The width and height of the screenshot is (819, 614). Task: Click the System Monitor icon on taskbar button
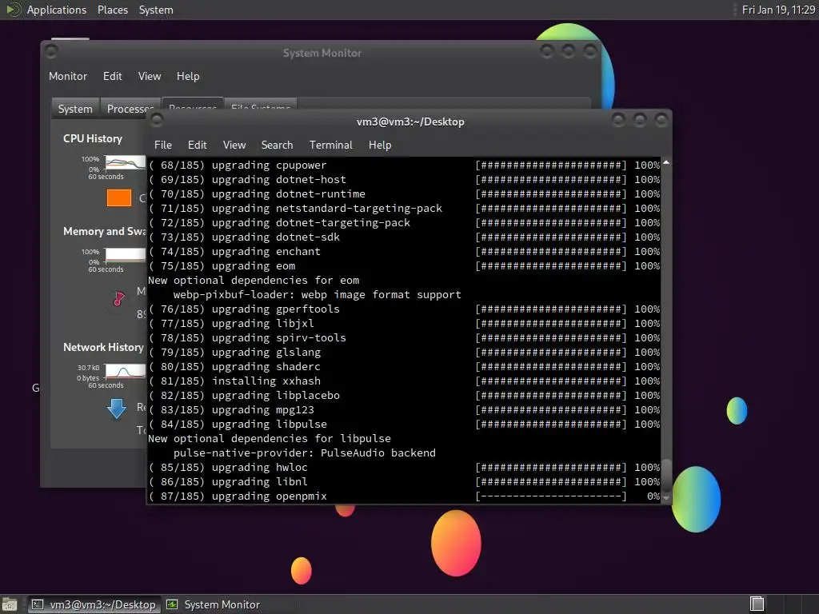point(172,604)
